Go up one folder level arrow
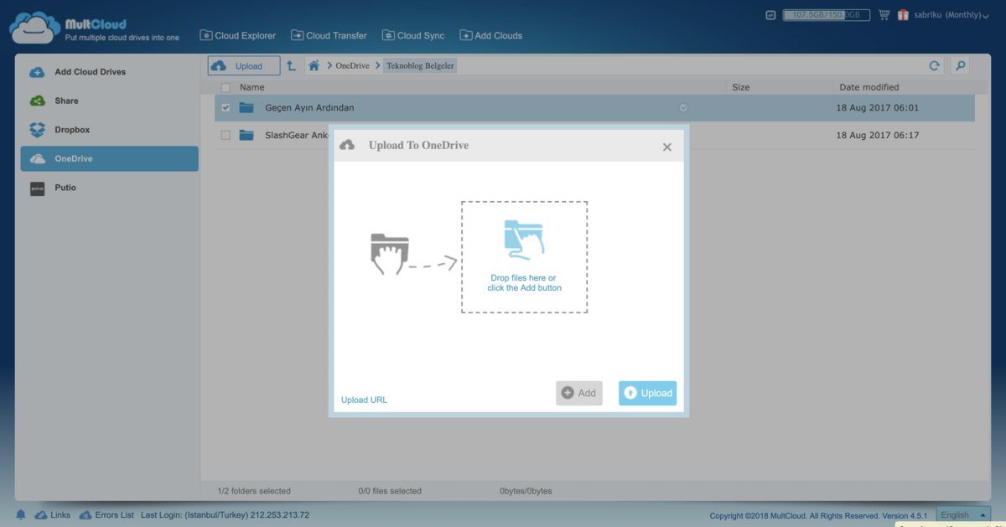Image resolution: width=1006 pixels, height=527 pixels. point(291,65)
